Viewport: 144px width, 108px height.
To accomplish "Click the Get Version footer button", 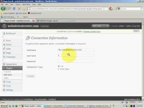I will (132, 99).
